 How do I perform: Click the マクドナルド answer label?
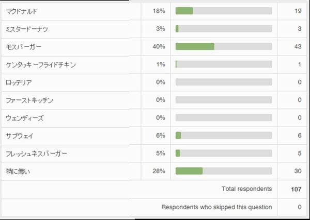point(22,11)
